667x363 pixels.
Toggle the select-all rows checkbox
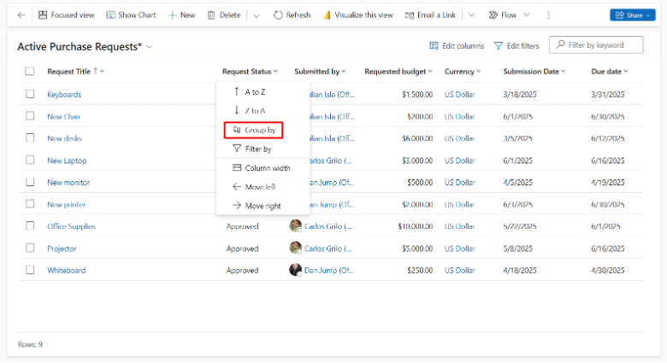[x=30, y=72]
